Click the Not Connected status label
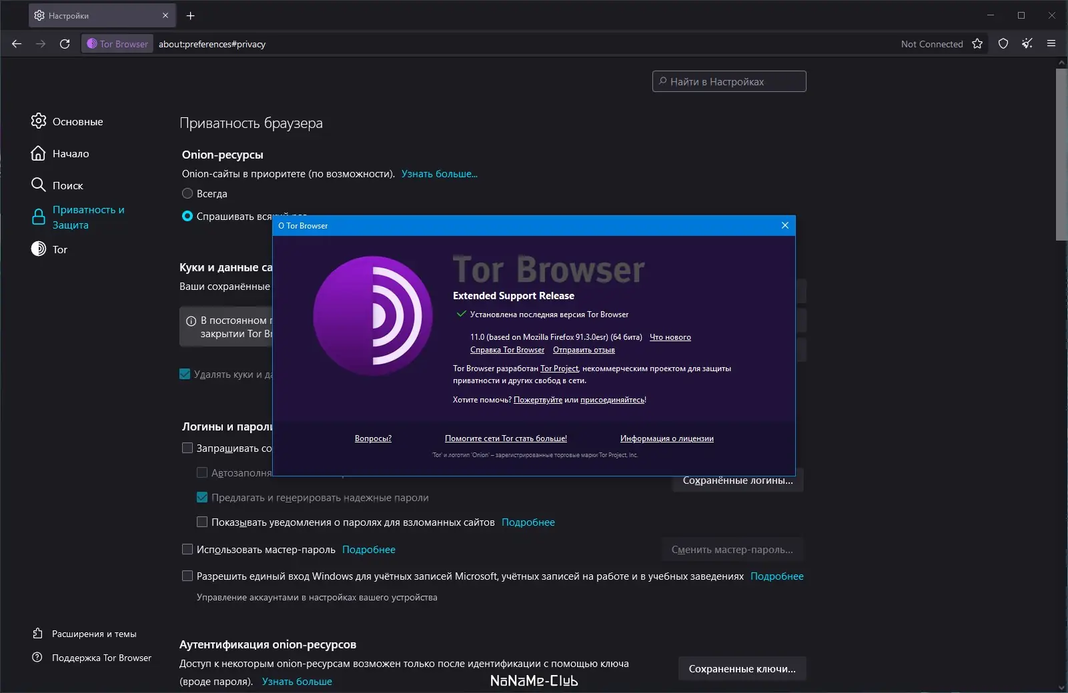Image resolution: width=1068 pixels, height=693 pixels. pos(932,44)
